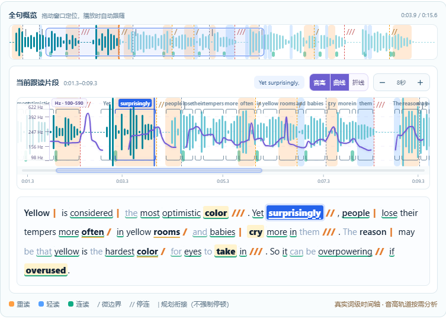Click the '/' boundary mark after 'rooms'
Image resolution: width=446 pixels, height=319 pixels.
coord(185,232)
